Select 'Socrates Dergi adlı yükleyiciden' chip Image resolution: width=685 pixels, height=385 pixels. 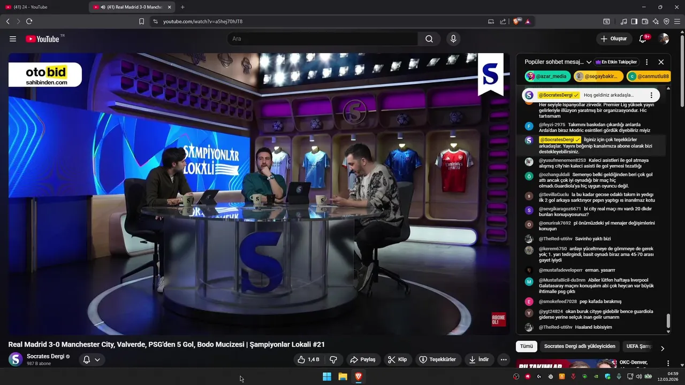pyautogui.click(x=580, y=346)
